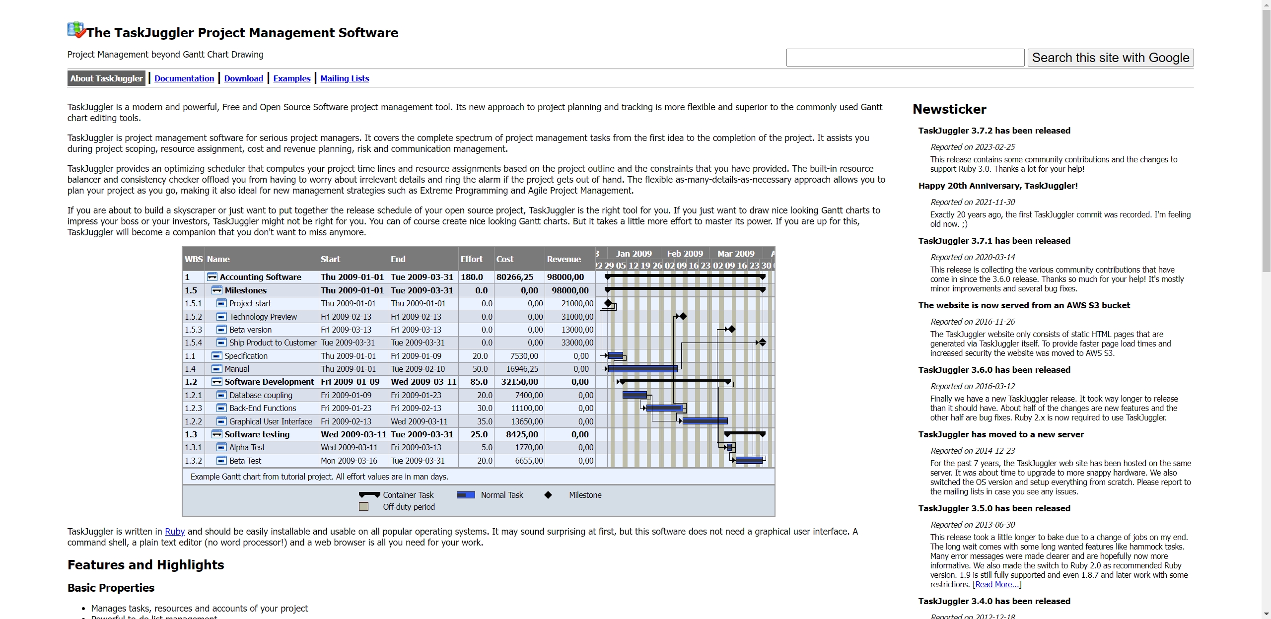
Task: Click the Manual task bar in Gantt chart
Action: click(642, 368)
